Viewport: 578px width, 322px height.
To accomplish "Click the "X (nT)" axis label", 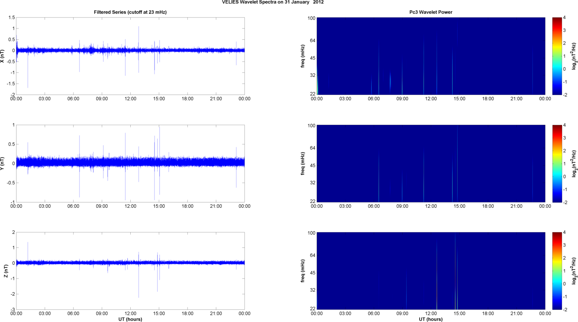I will click(x=2, y=56).
